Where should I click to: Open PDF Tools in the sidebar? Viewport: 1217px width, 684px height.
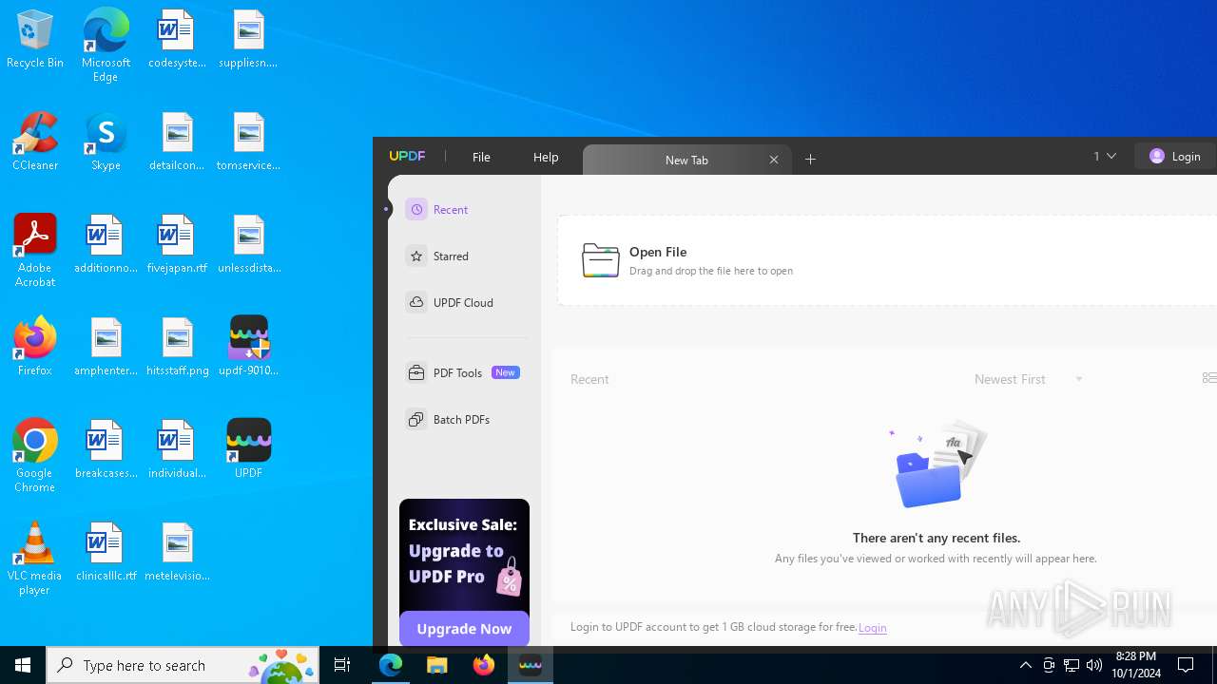[x=462, y=373]
